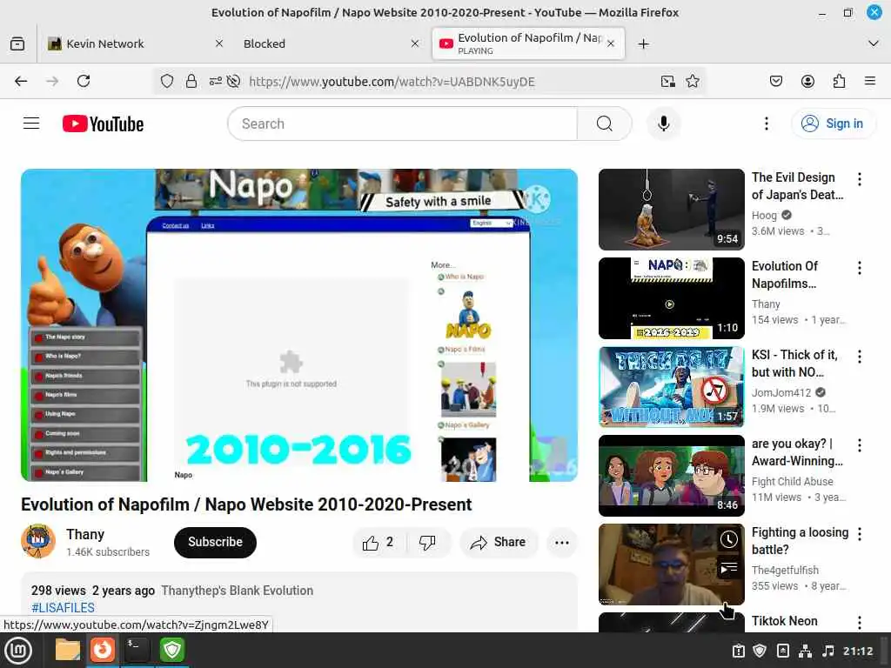The height and width of the screenshot is (668, 891).
Task: Open Firefox taskbar launcher
Action: pos(103,651)
